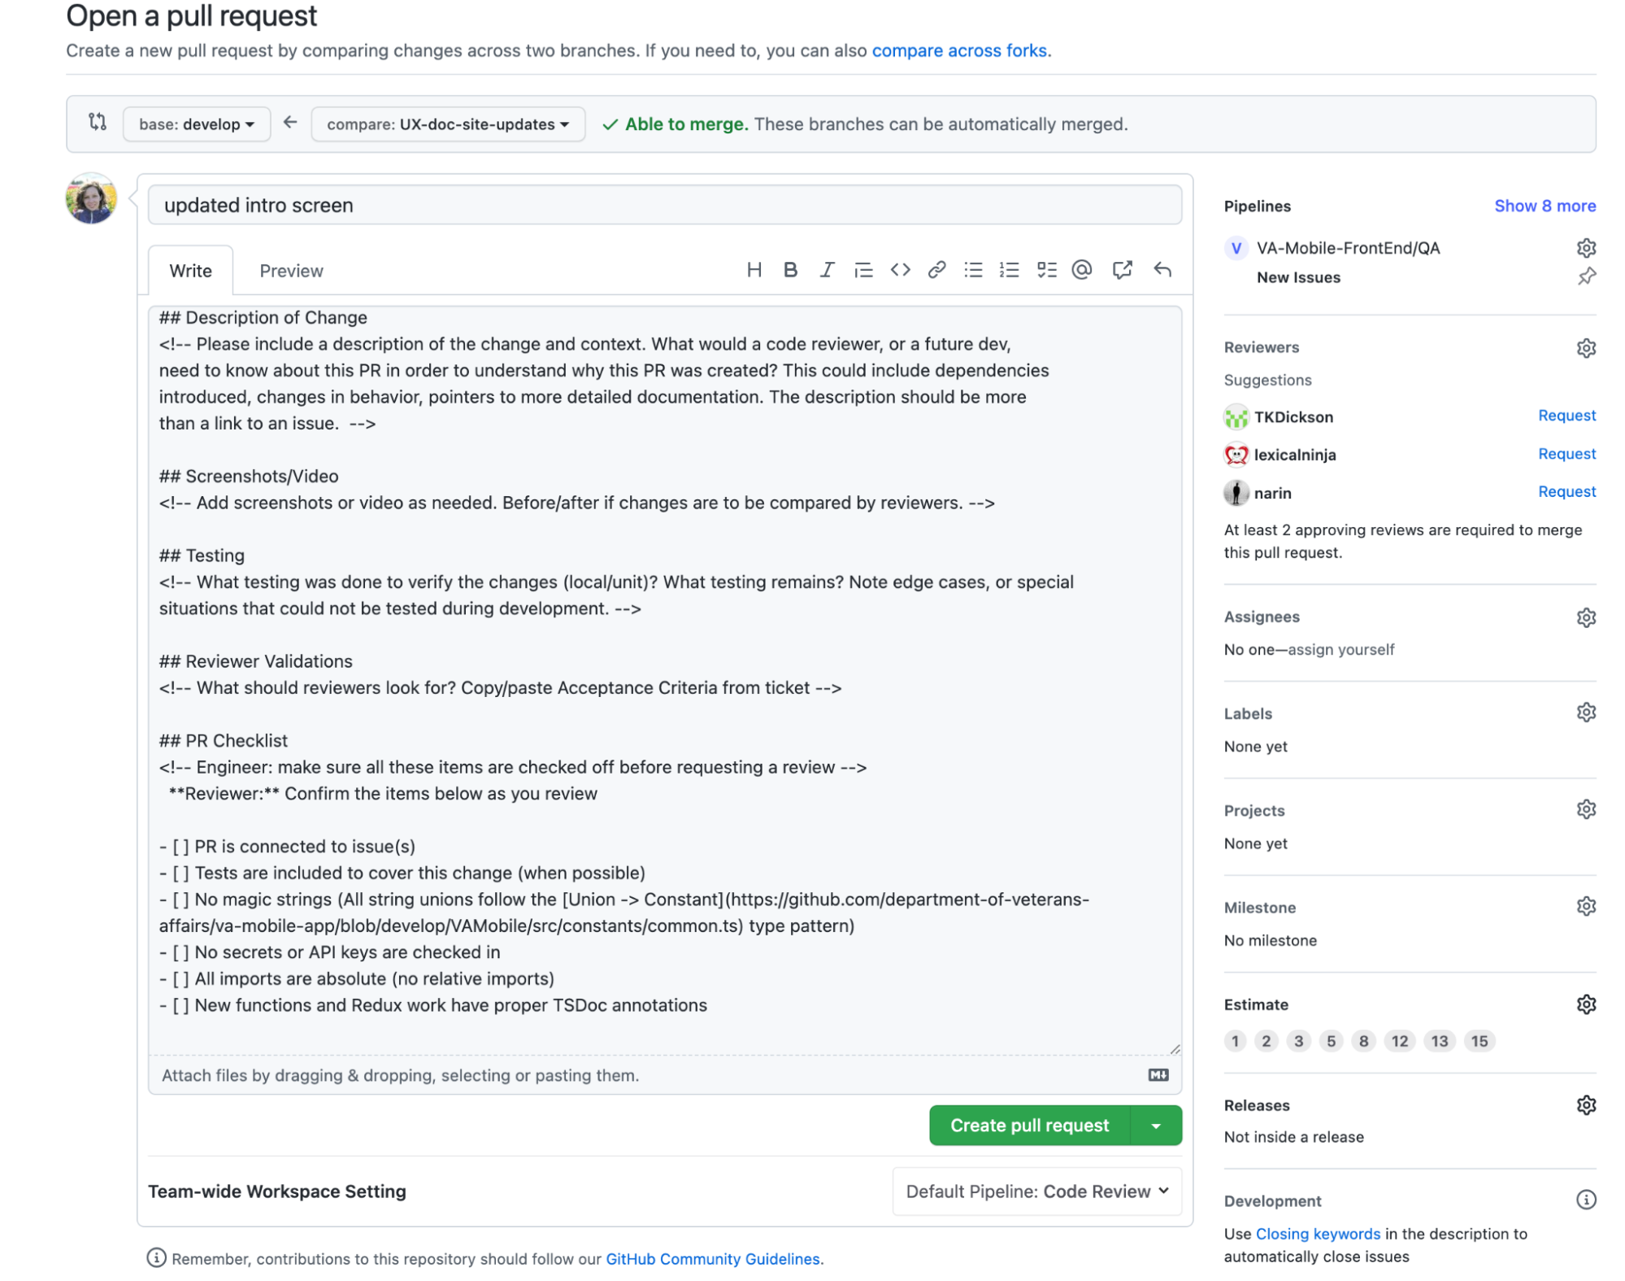Screen dimensions: 1625x1281
Task: Toggle the Preview tab
Action: tap(290, 269)
